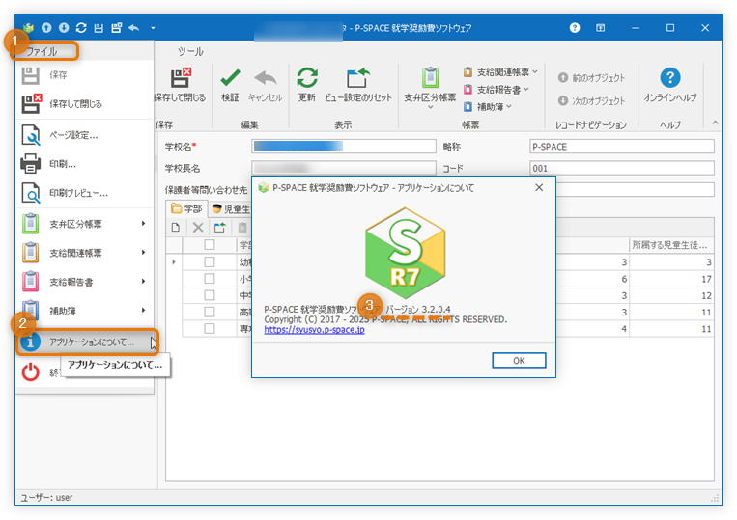Click OK in the about dialog

[519, 360]
